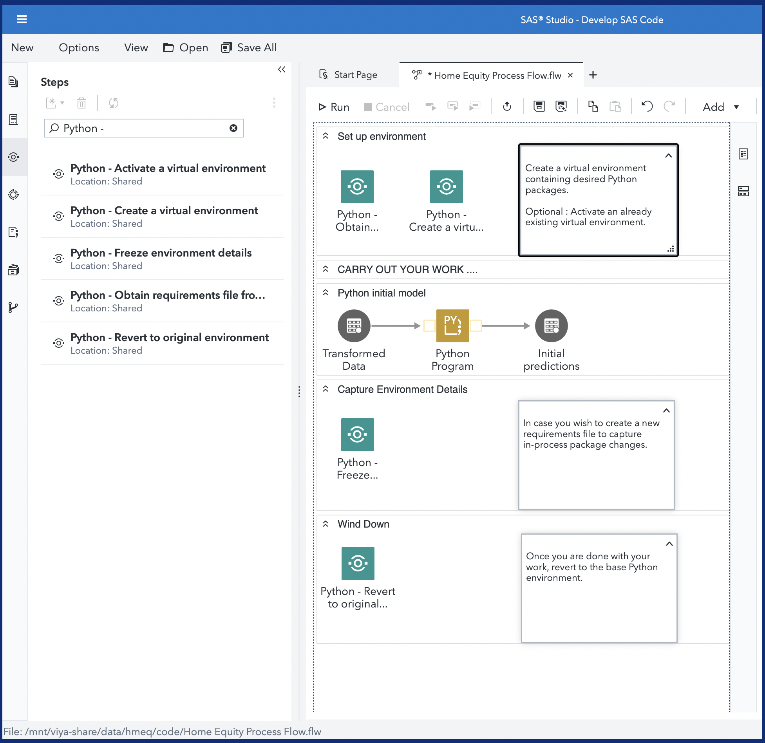Click the delete step trash icon

click(81, 103)
